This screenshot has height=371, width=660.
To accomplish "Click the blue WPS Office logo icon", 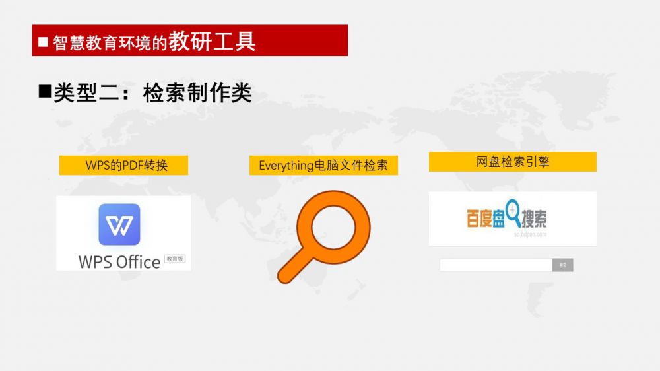I will tap(119, 224).
